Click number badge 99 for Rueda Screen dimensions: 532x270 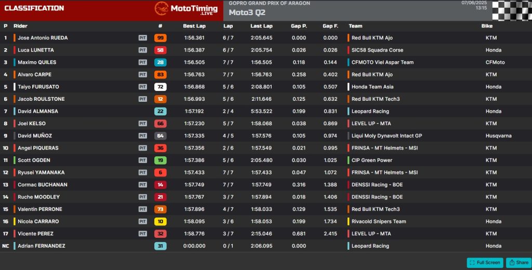[160, 38]
